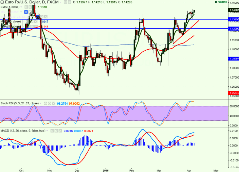The width and height of the screenshot is (239, 173).
Task: Select the red rising trendline near March
Action: [186, 32]
